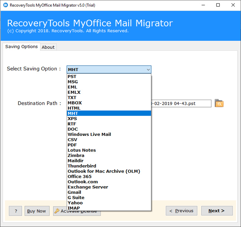Choose Outlook.com saving option
The height and width of the screenshot is (227, 241).
click(109, 182)
